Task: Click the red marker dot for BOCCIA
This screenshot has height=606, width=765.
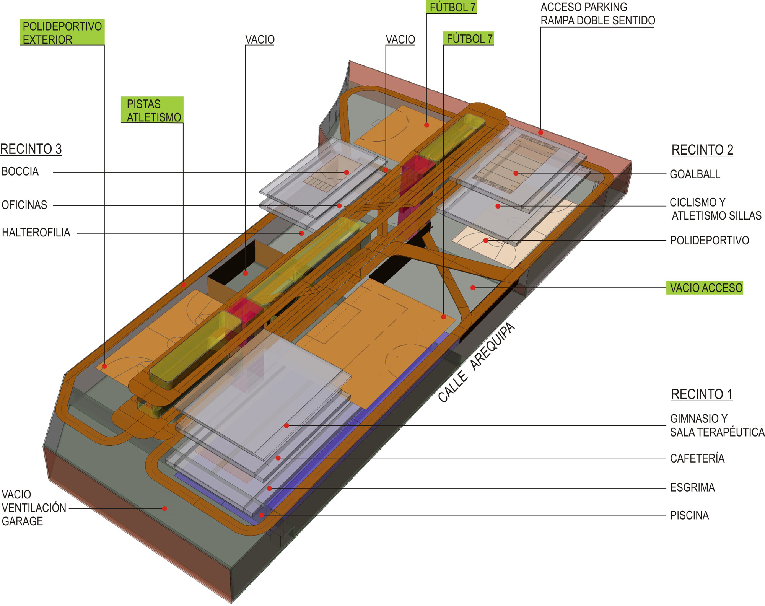Action: coord(347,173)
